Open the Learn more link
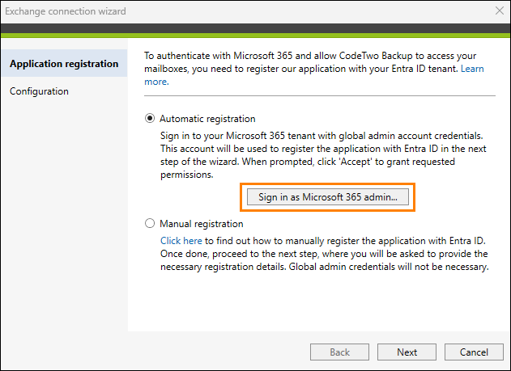 (472, 69)
